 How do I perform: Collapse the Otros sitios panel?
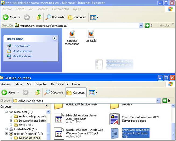pos(55,38)
